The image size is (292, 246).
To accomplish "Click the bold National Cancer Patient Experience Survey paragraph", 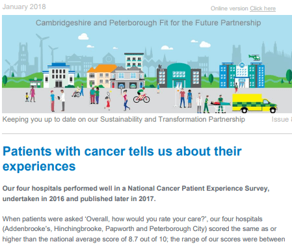I will (136, 193).
